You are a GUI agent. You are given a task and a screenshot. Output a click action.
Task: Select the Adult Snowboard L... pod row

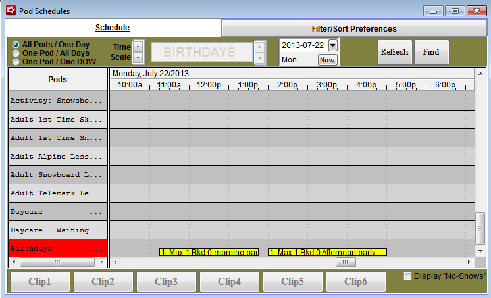(x=58, y=175)
